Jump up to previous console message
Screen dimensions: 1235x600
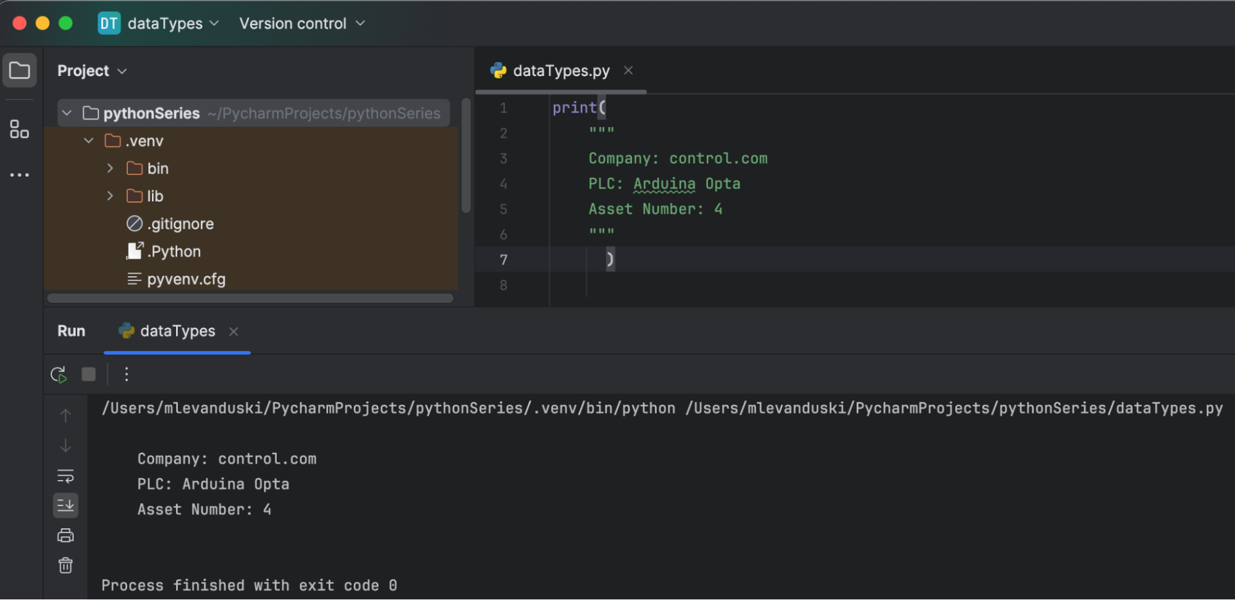[x=65, y=415]
